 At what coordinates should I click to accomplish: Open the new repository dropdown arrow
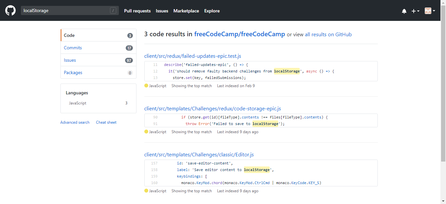click(418, 11)
